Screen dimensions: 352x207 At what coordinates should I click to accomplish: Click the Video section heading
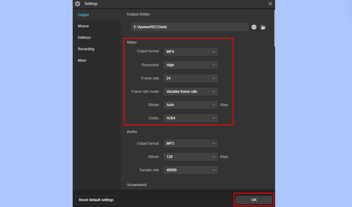[132, 42]
